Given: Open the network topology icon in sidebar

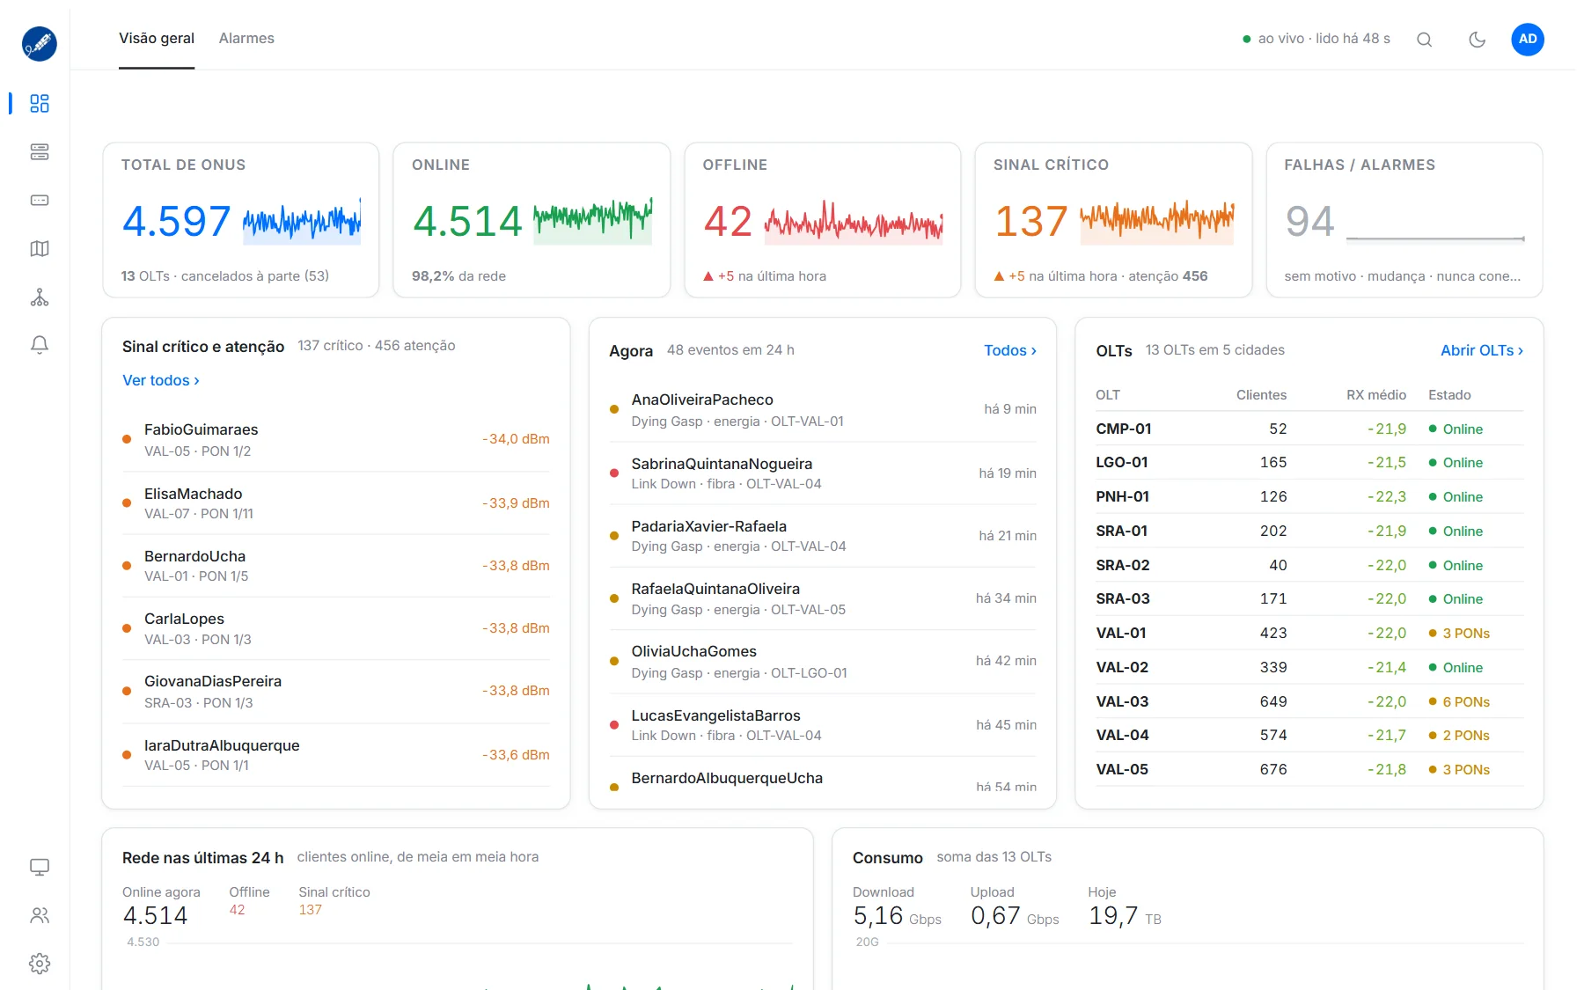Looking at the screenshot, I should click(40, 297).
